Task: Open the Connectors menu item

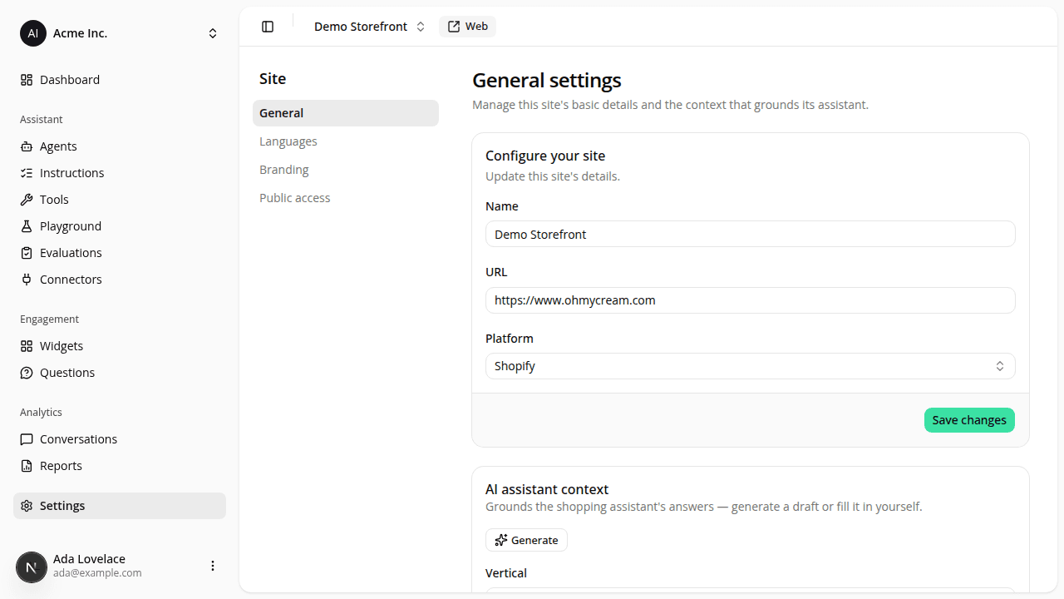Action: pos(120,280)
